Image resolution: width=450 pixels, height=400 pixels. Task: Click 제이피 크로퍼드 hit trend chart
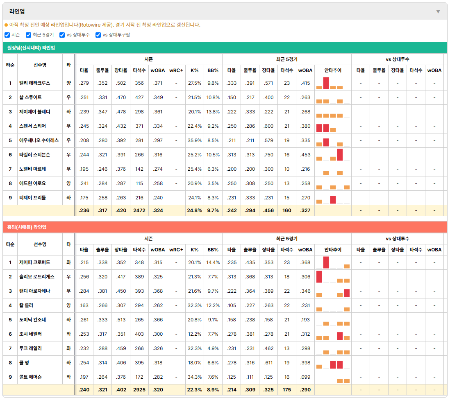[x=333, y=262]
